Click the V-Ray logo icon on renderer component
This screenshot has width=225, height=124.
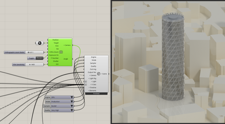tap(98, 74)
